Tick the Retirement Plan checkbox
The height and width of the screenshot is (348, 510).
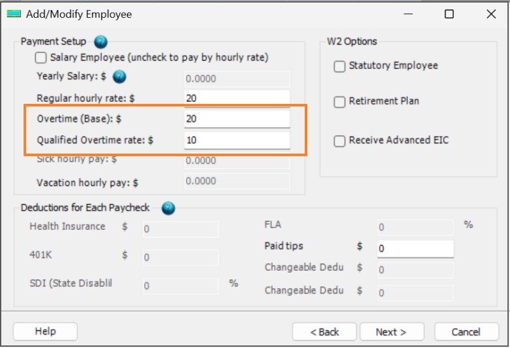click(x=339, y=102)
